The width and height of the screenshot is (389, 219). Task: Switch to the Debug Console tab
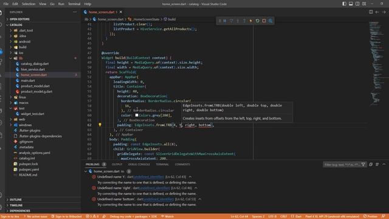click(139, 164)
